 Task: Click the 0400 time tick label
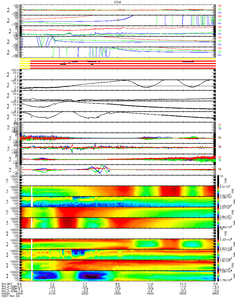(x=150, y=294)
